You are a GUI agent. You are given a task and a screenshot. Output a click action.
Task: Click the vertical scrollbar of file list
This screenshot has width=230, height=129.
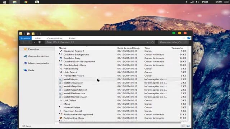(x=189, y=83)
